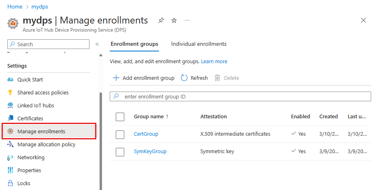Select the CertGroup row checkbox
The height and width of the screenshot is (190, 374).
[x=120, y=134]
